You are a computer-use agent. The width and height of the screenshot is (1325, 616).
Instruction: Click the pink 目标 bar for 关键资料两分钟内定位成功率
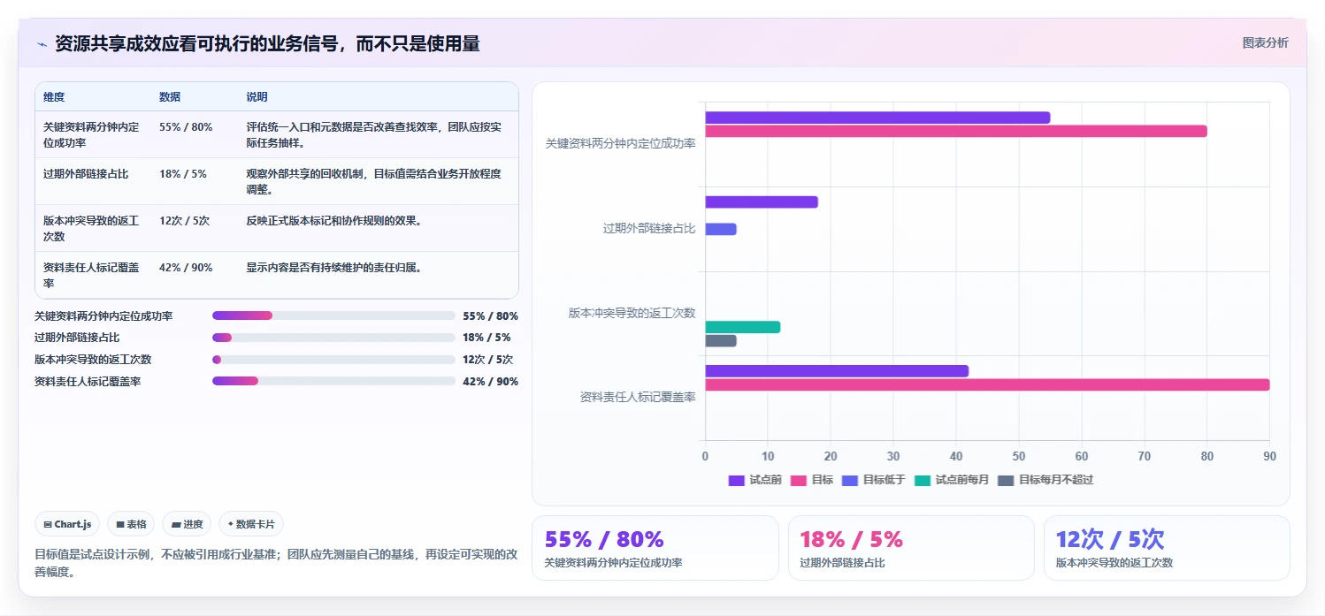tap(956, 131)
